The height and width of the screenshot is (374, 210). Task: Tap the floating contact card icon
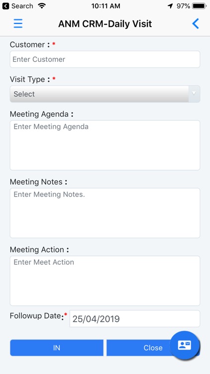pos(184,345)
